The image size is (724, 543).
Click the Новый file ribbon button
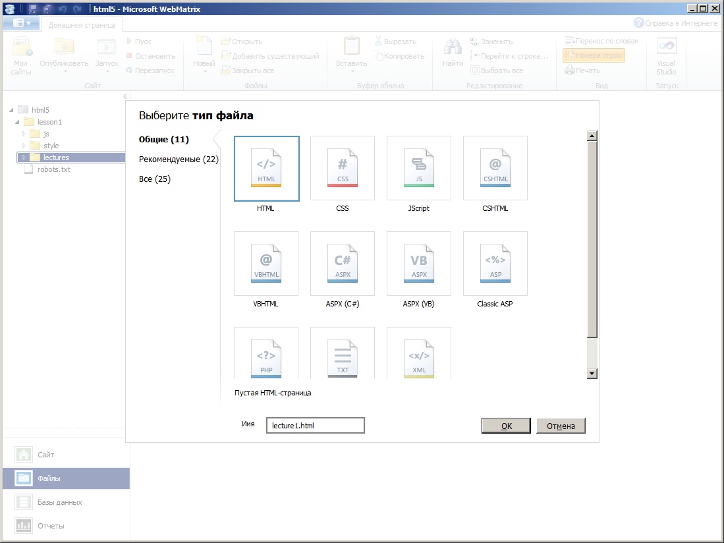click(x=204, y=55)
